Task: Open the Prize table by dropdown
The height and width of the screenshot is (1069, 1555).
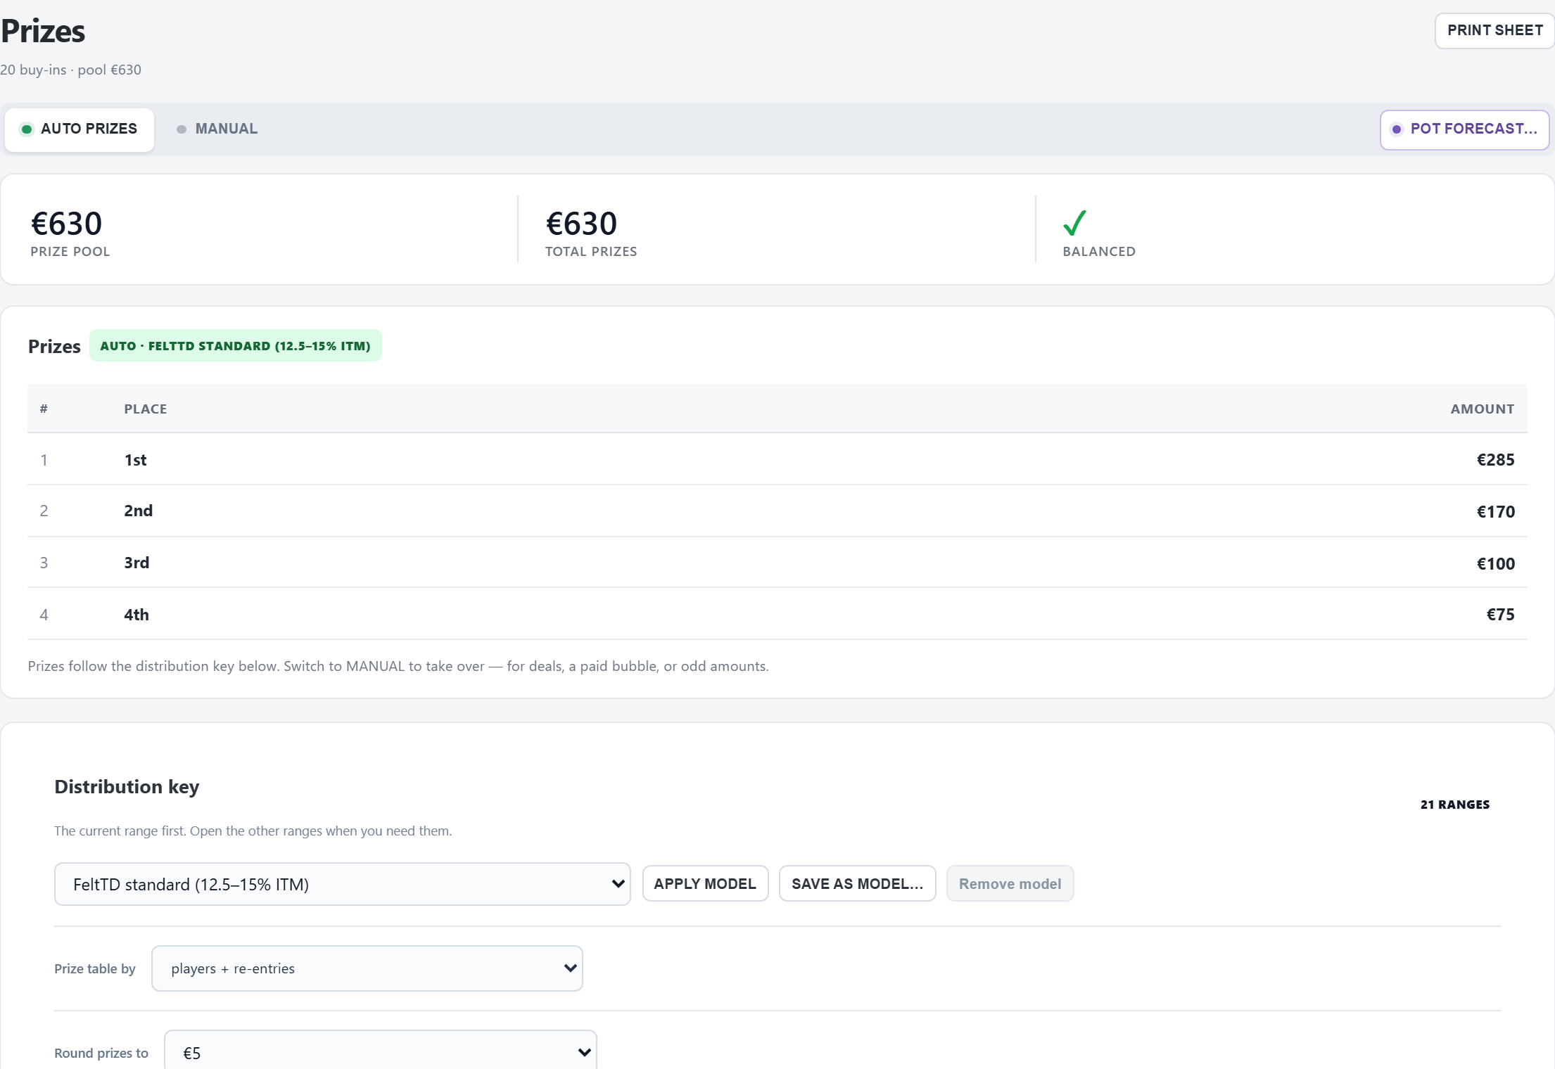Action: (x=367, y=968)
